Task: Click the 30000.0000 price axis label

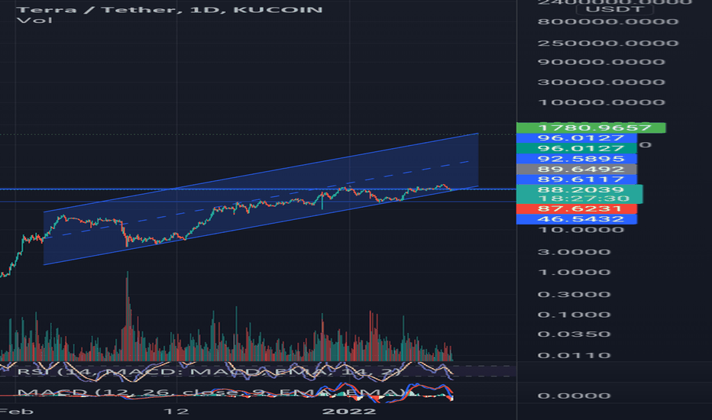Action: [601, 82]
